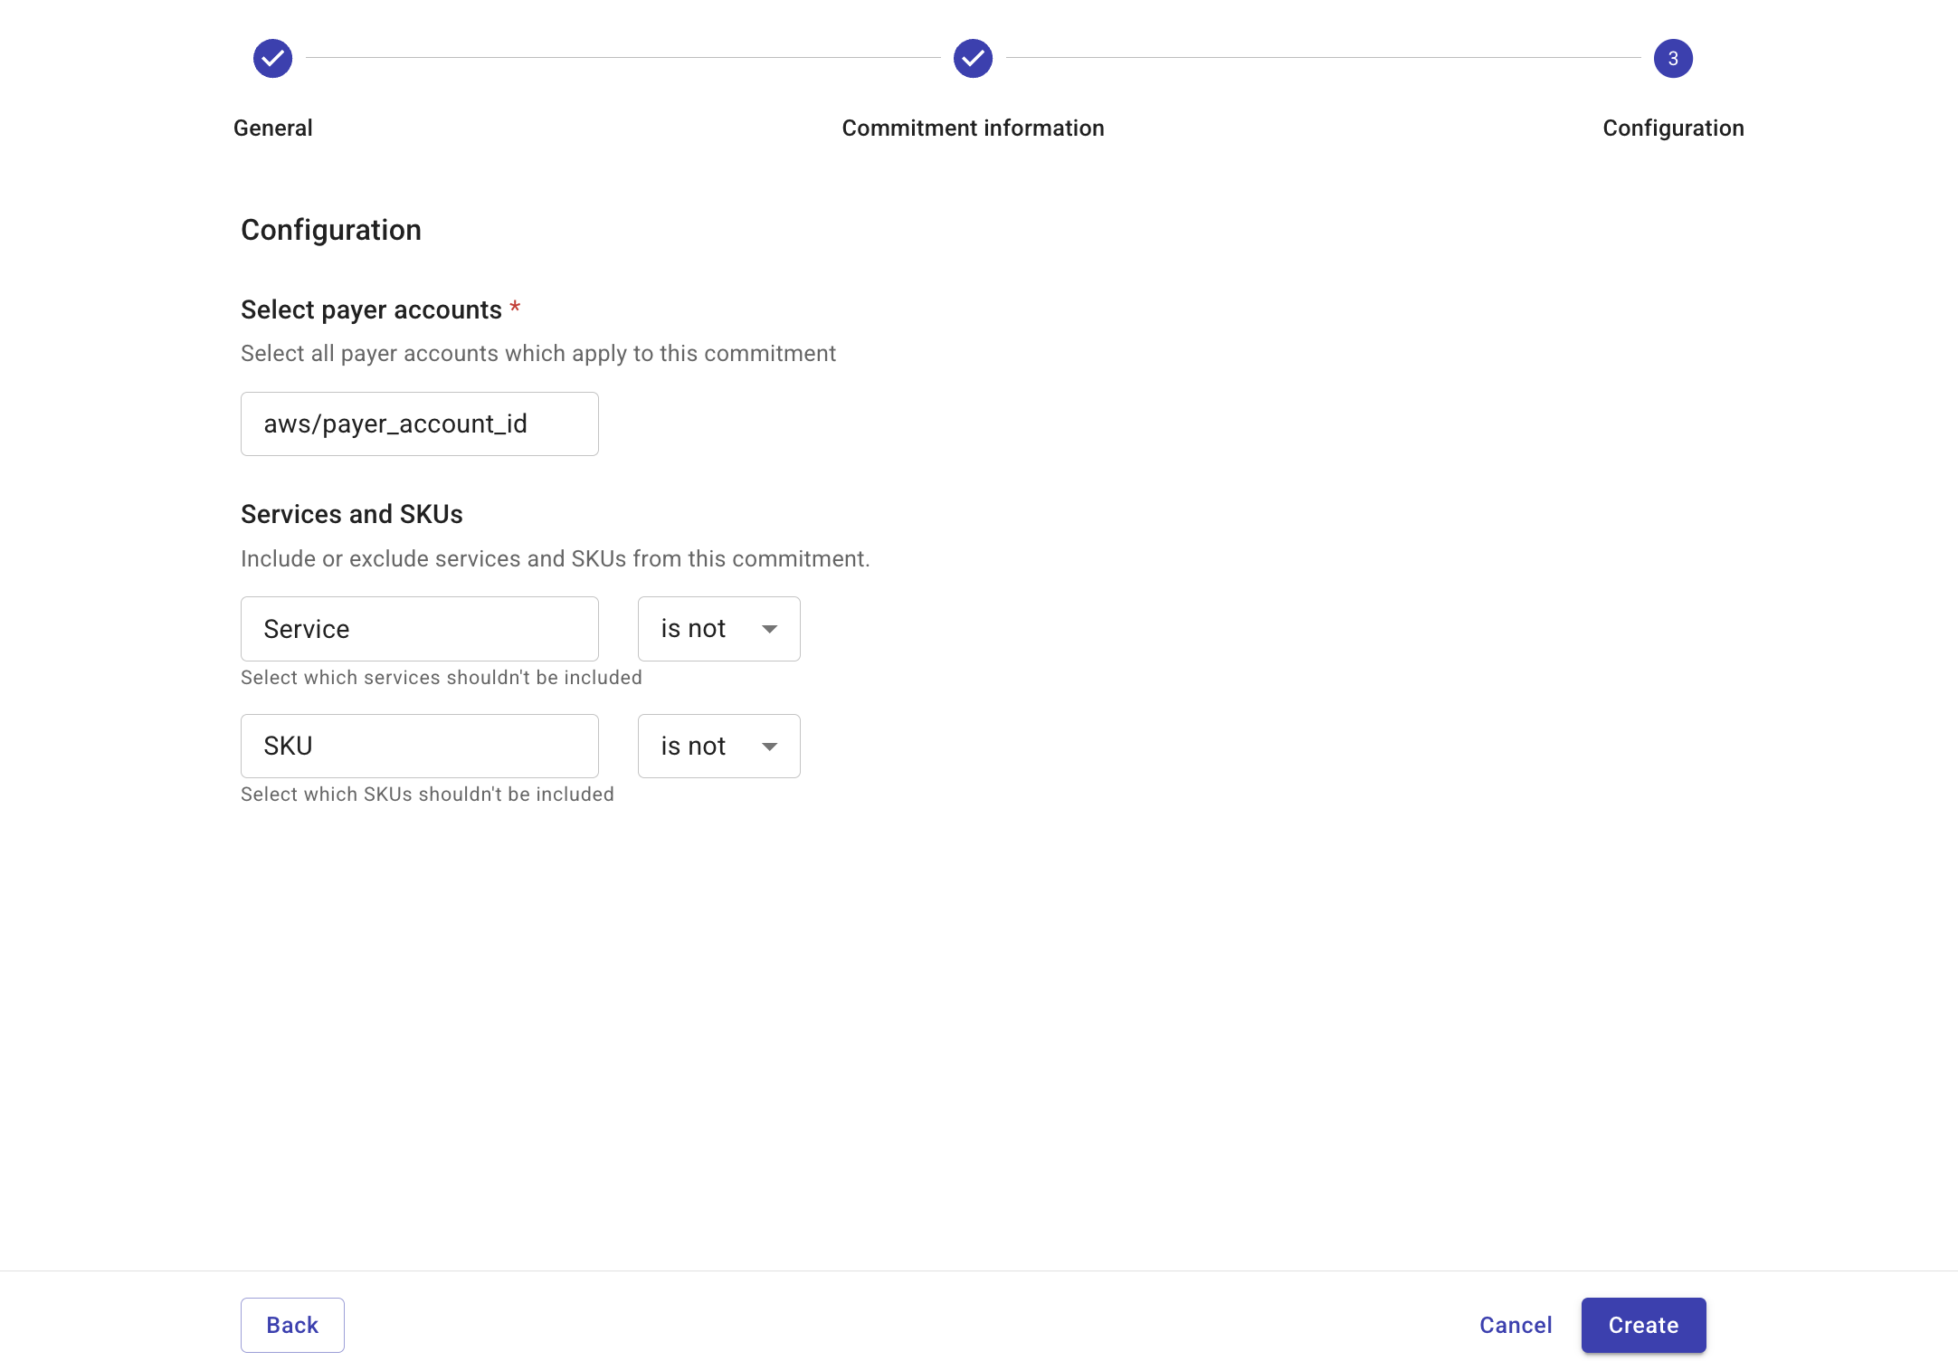
Task: Select the Configuration step label
Action: 1673,128
